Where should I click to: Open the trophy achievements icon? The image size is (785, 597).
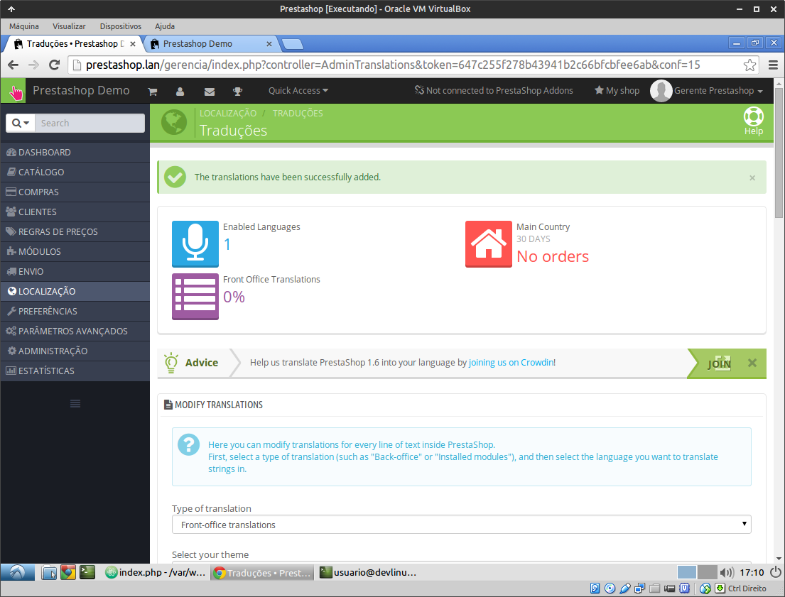(237, 92)
